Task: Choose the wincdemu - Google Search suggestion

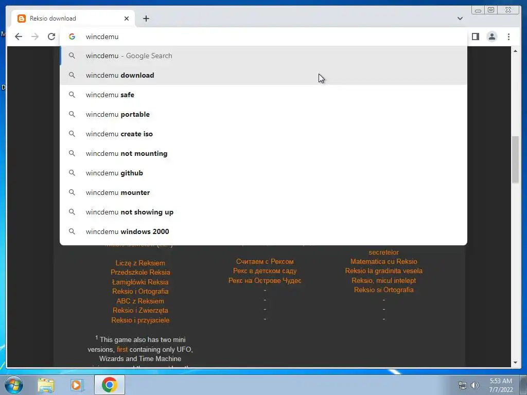Action: pyautogui.click(x=263, y=56)
